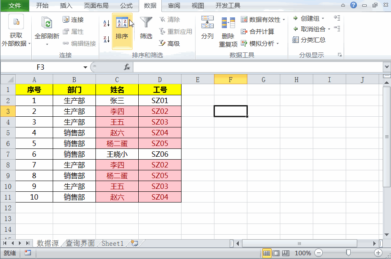Click the hide detail icon in 分级显示
Image resolution: width=391 pixels, height=259 pixels.
[x=337, y=29]
